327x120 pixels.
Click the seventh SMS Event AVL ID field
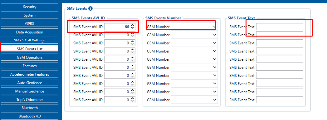(120, 76)
